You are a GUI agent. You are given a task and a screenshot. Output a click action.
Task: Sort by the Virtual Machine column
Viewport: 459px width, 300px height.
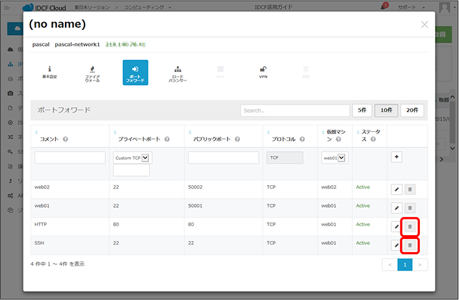point(323,132)
